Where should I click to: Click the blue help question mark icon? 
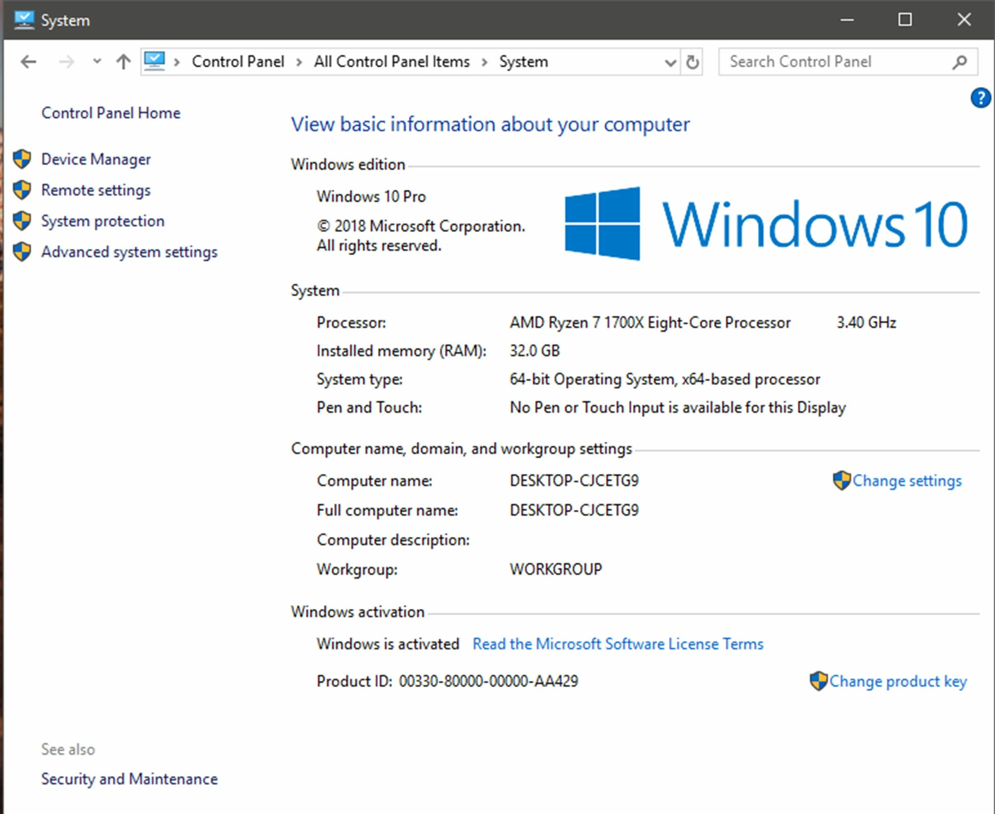point(980,98)
